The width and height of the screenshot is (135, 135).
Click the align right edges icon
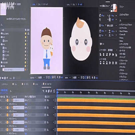[x=107, y=54]
